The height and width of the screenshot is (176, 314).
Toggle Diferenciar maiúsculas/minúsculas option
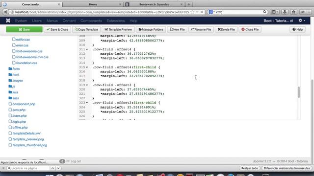click(x=287, y=168)
